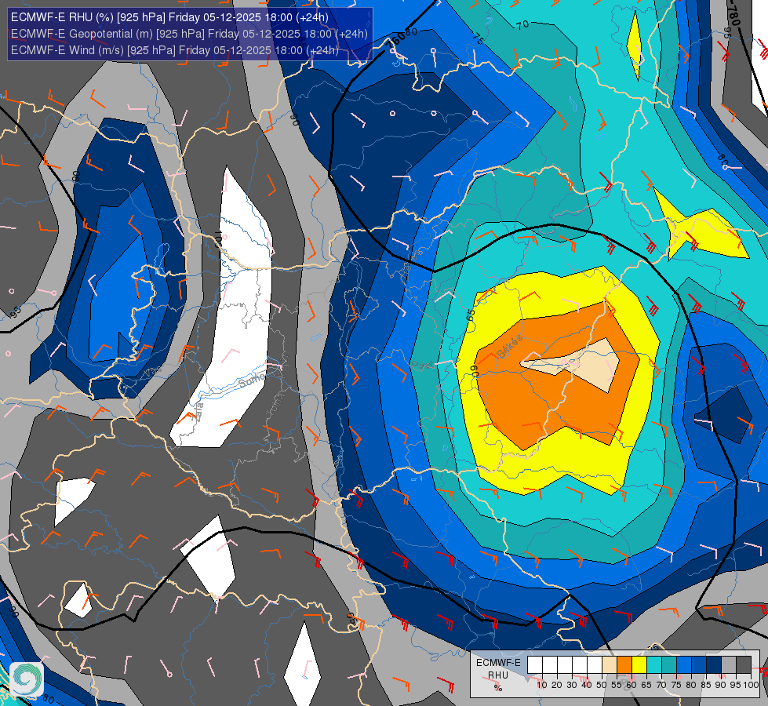Click the '50' tick label in the legend
The image size is (768, 706).
click(x=602, y=685)
